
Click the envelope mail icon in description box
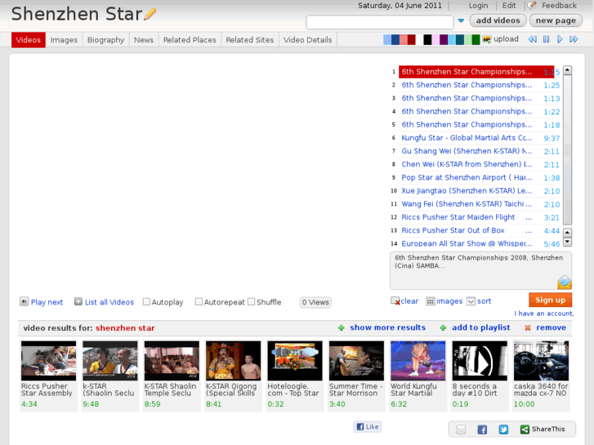tap(564, 283)
